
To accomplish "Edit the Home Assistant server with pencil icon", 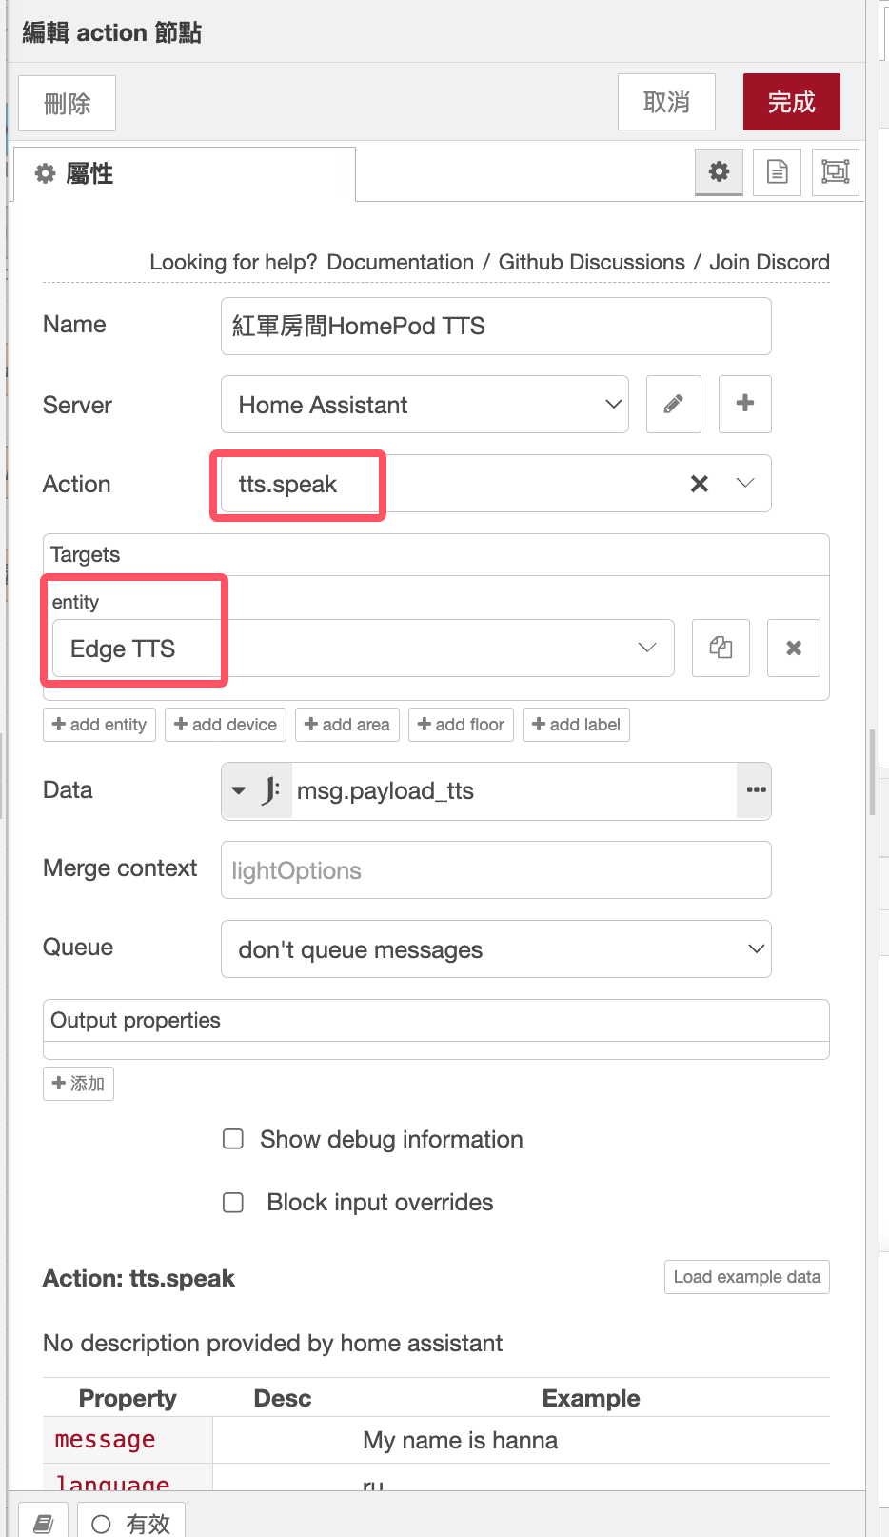I will tap(673, 405).
